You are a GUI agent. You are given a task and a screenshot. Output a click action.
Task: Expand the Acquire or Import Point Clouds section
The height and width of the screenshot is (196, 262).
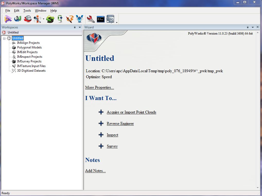[101, 112]
